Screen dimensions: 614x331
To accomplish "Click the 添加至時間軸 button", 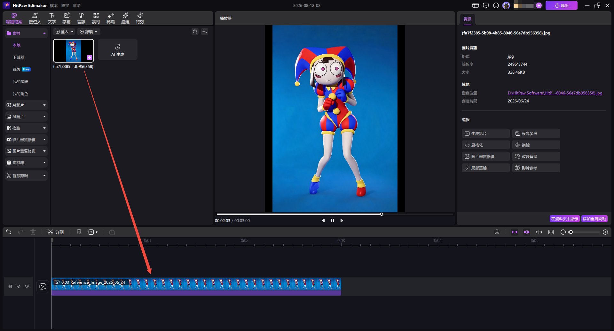I will [x=594, y=219].
